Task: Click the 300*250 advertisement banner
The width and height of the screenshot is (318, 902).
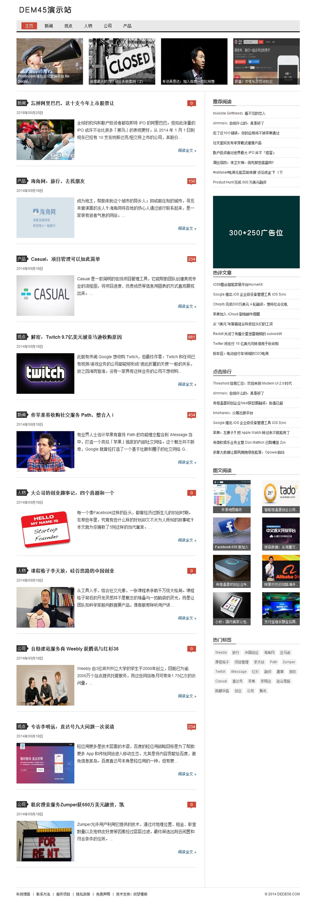Action: (256, 232)
